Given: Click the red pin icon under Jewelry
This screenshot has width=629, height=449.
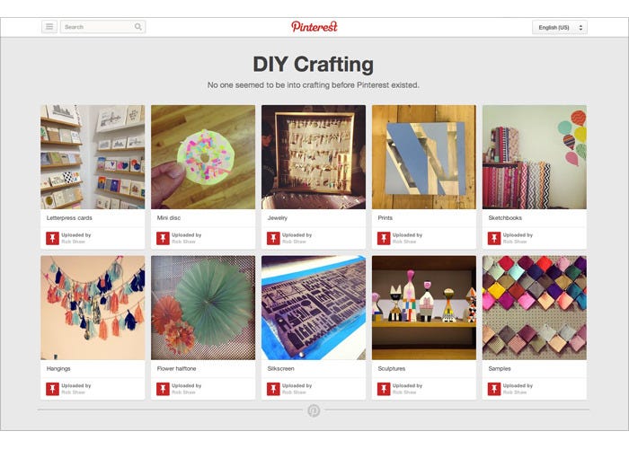Looking at the screenshot, I should (x=273, y=238).
